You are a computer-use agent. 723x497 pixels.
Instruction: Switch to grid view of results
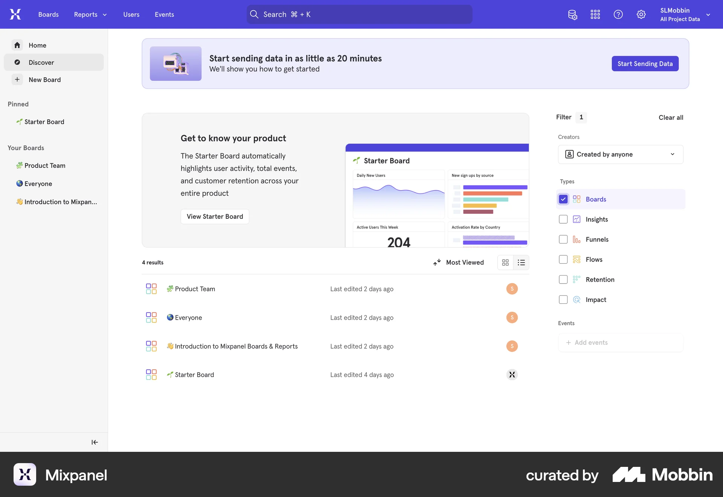tap(505, 262)
